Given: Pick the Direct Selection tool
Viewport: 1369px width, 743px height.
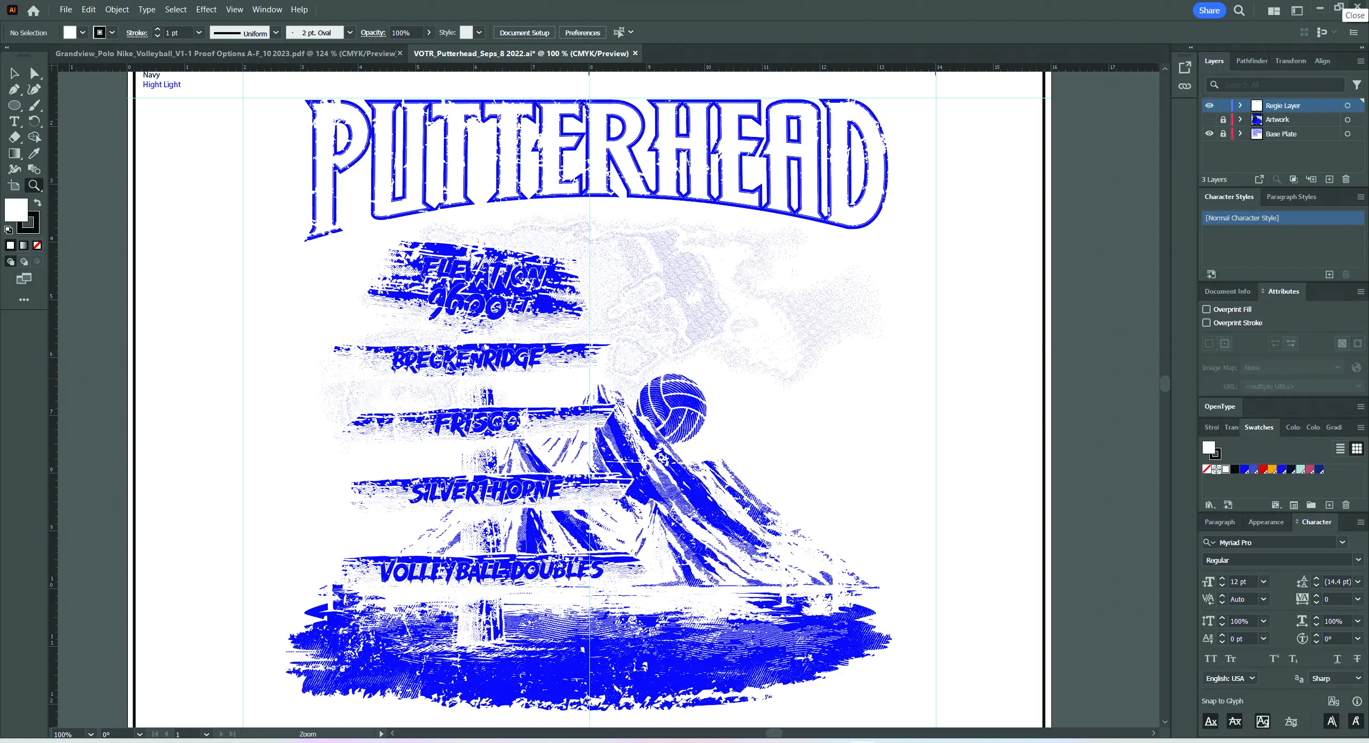Looking at the screenshot, I should (x=34, y=73).
